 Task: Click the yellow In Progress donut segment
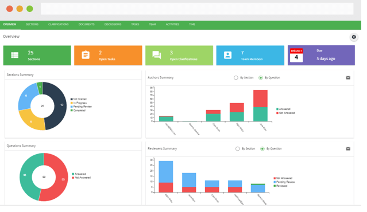31,121
